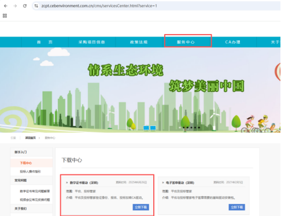This screenshot has width=281, height=216.
Task: Download the 电子签章驱动 (深圳) package
Action: 237,207
